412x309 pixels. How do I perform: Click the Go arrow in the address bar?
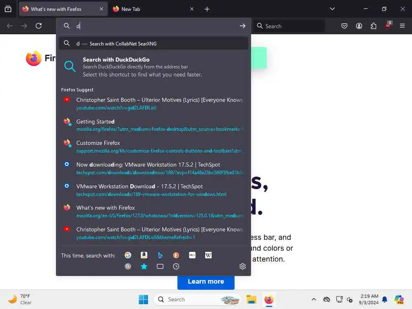(x=242, y=26)
